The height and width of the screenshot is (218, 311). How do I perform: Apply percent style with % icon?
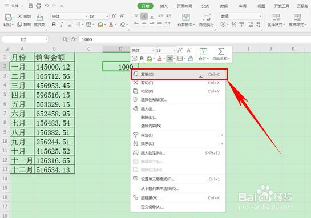click(x=234, y=25)
